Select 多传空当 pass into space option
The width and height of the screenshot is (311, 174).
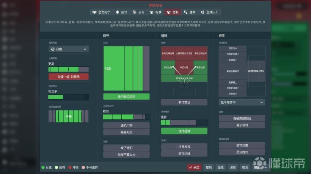184,102
